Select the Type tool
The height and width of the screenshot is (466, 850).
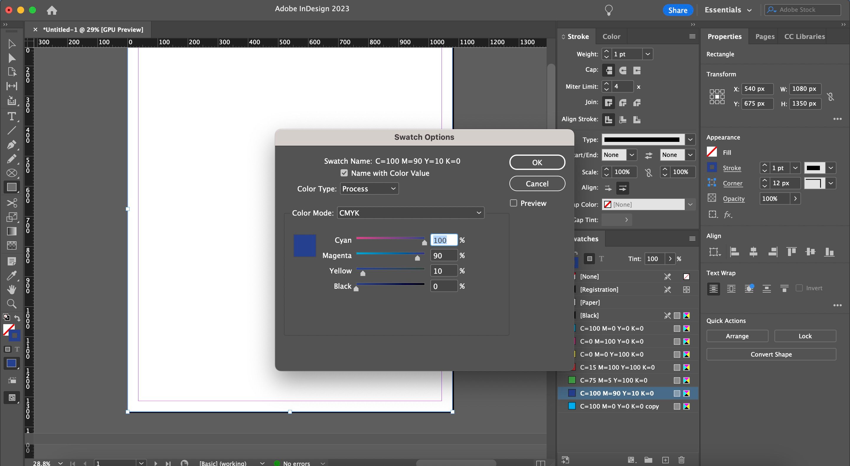click(12, 116)
